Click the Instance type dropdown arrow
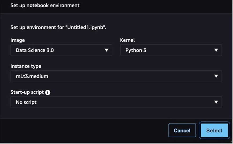 pyautogui.click(x=216, y=76)
